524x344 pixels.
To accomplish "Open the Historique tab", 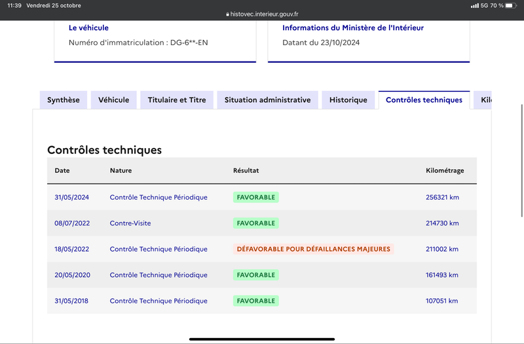I will coord(348,100).
